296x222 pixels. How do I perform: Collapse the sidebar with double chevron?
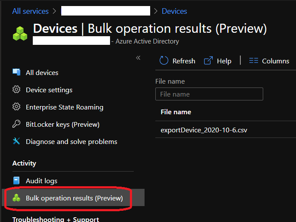coord(138,58)
